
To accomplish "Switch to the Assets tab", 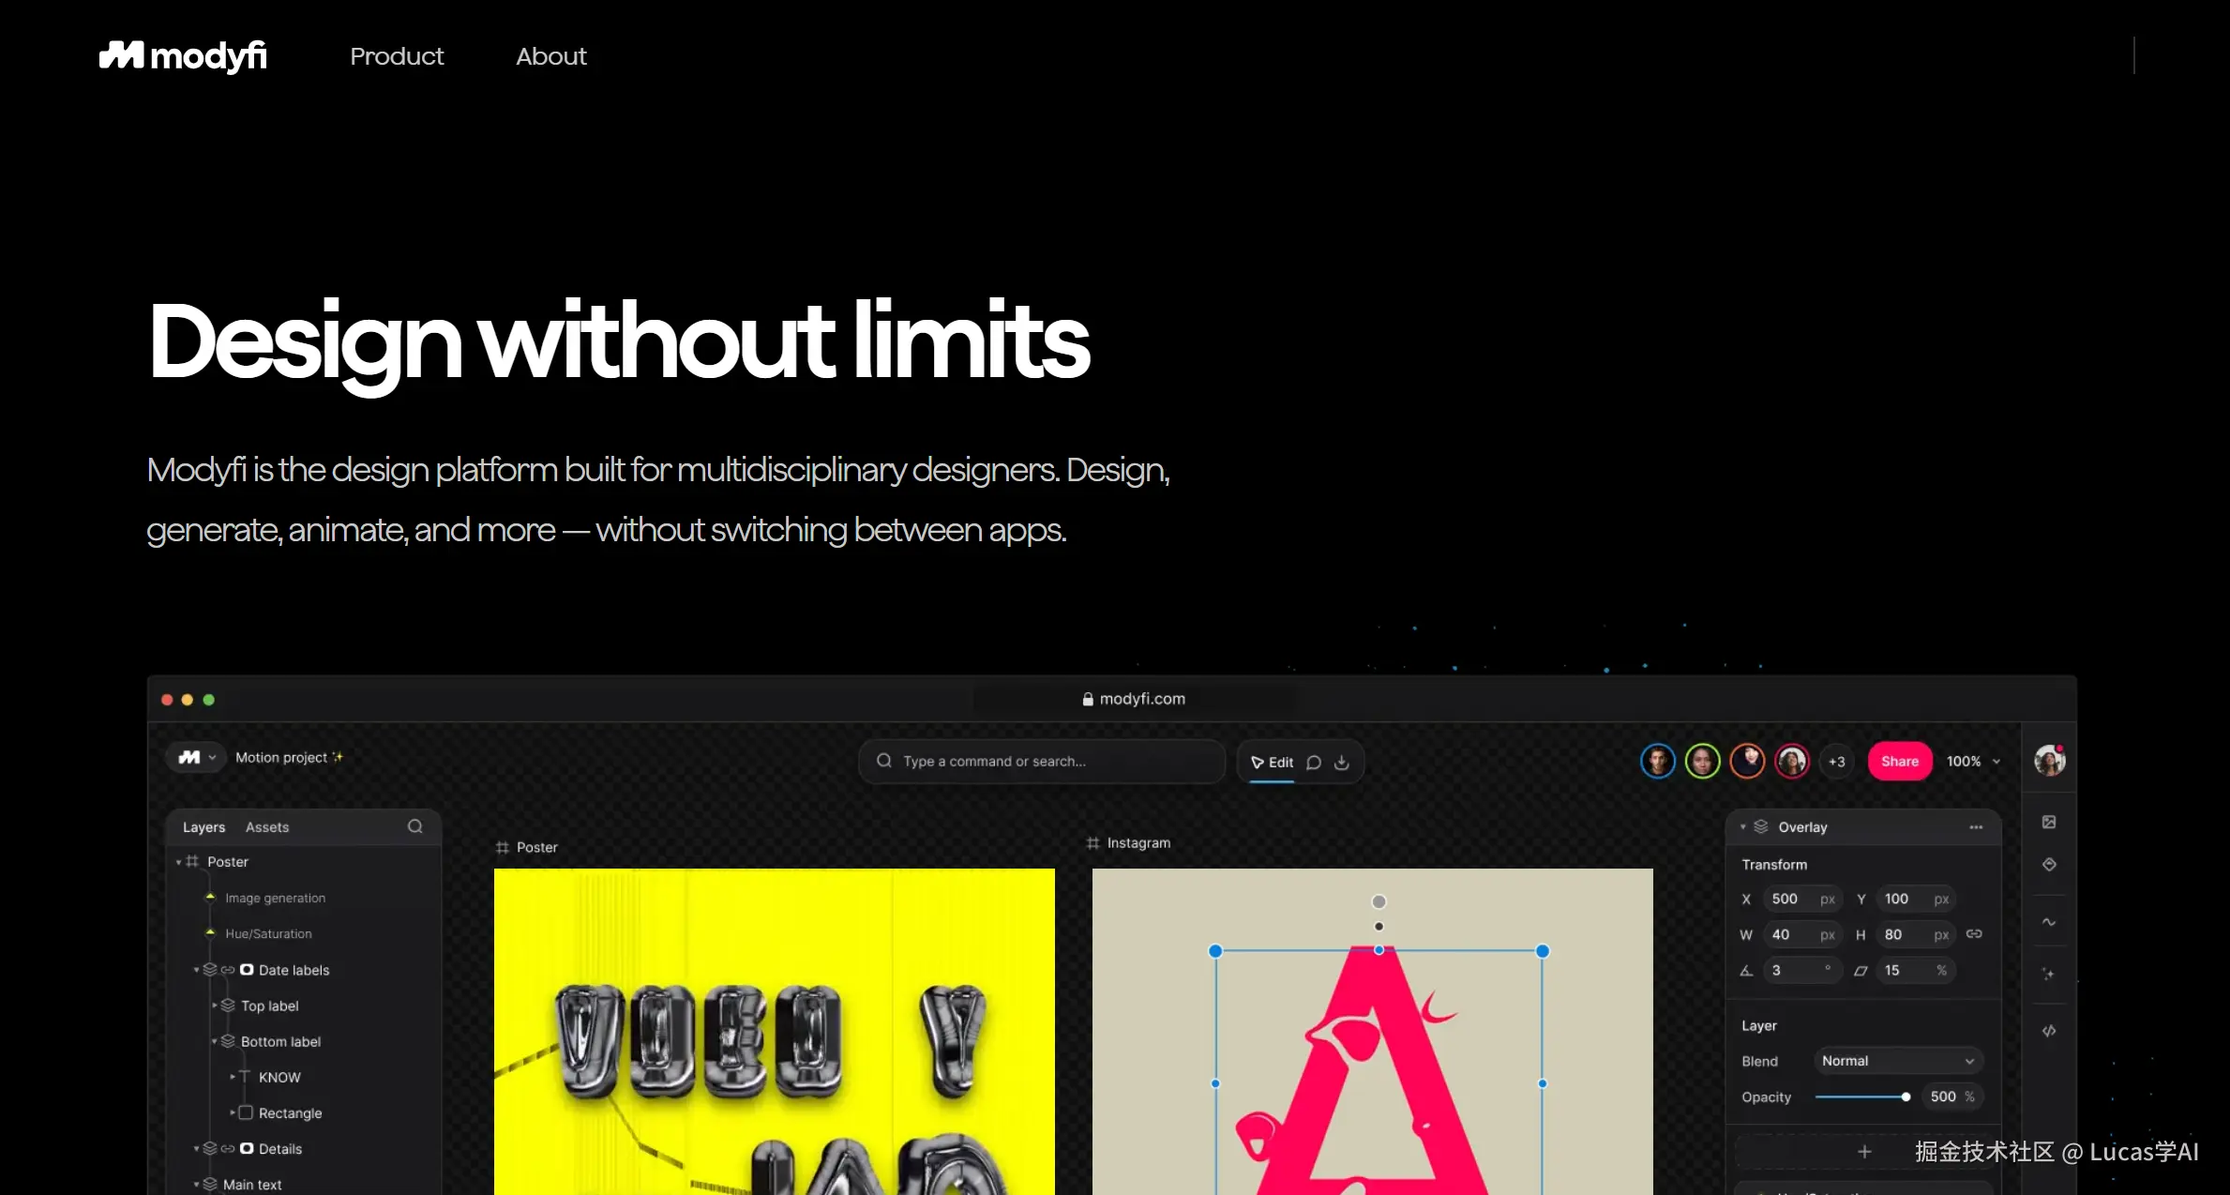I will click(x=267, y=827).
